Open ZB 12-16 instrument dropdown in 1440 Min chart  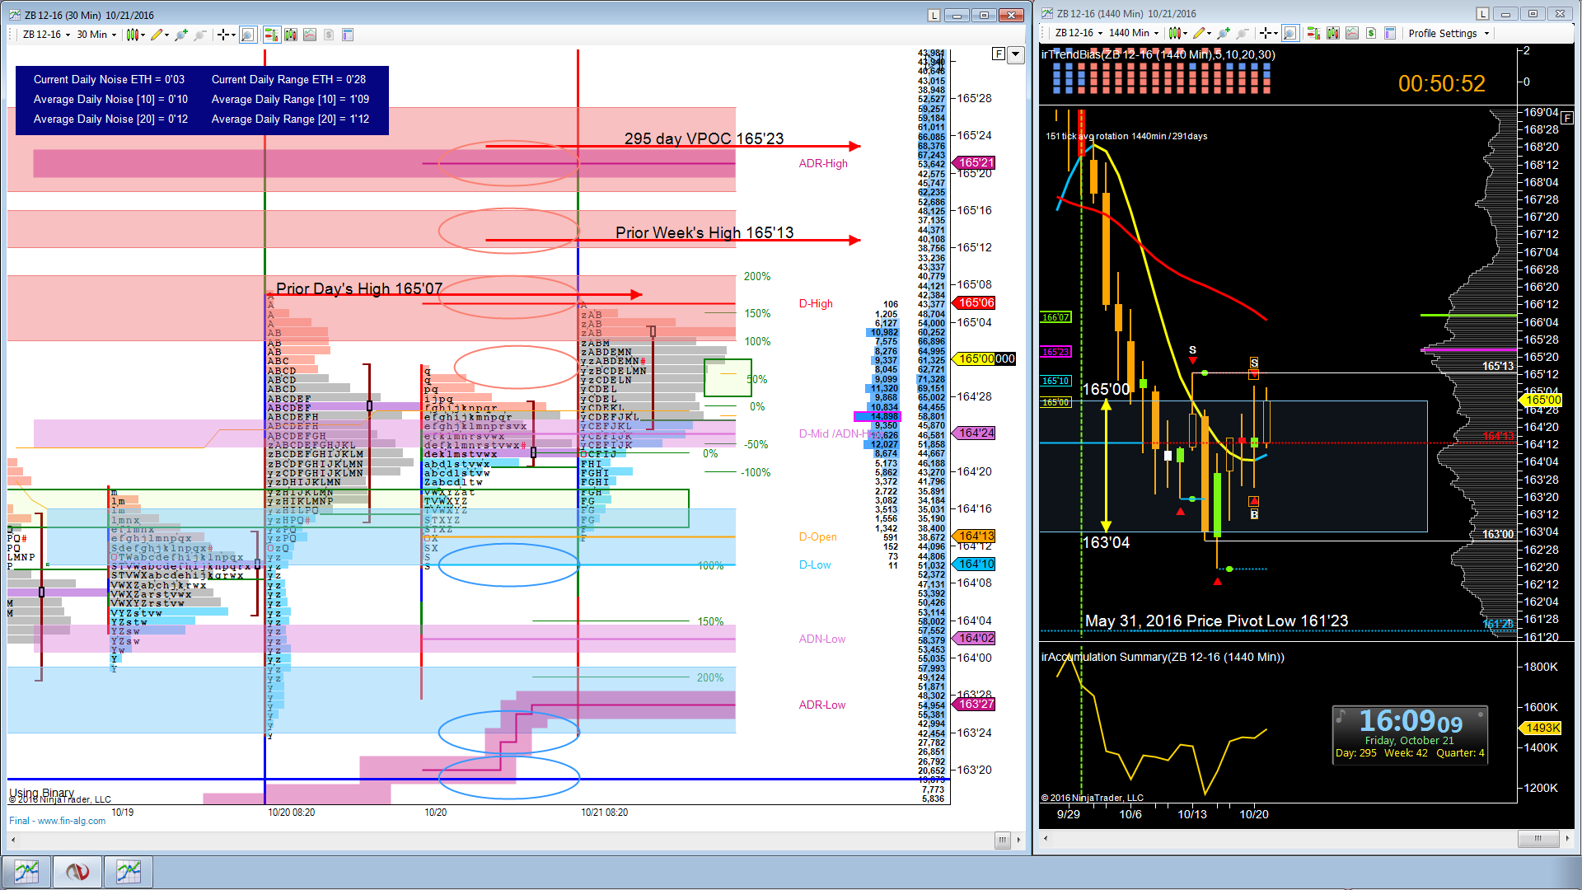point(1079,33)
